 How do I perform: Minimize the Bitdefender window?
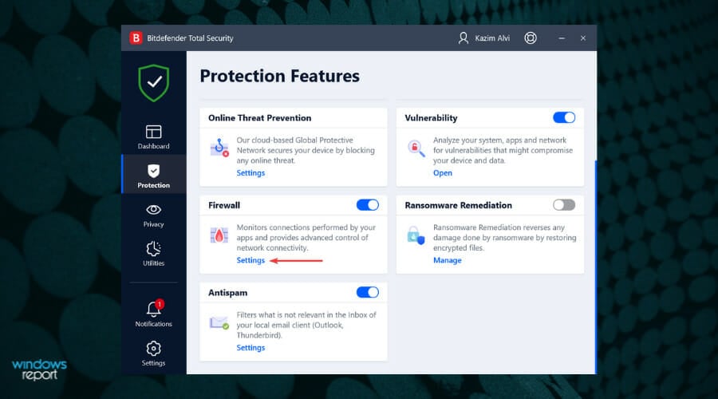[562, 38]
